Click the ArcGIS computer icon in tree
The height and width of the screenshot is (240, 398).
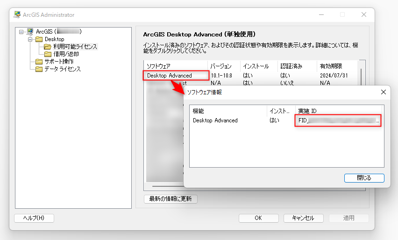[30, 32]
